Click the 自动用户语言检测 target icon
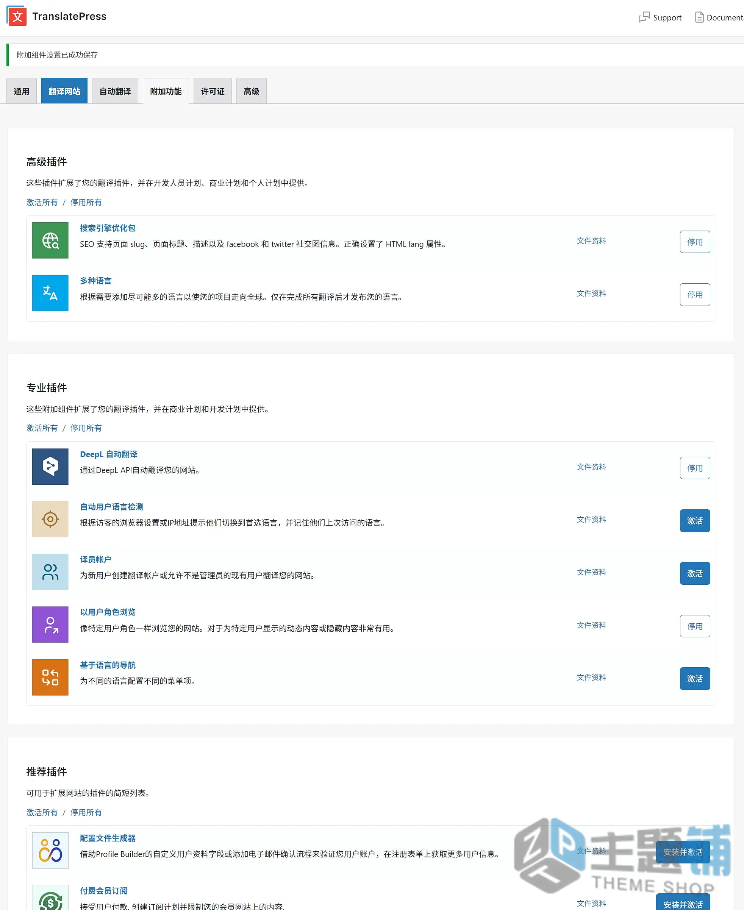 50,519
